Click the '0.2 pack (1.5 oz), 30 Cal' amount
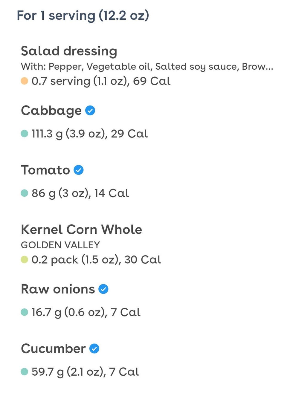Image resolution: width=287 pixels, height=393 pixels. pyautogui.click(x=96, y=259)
